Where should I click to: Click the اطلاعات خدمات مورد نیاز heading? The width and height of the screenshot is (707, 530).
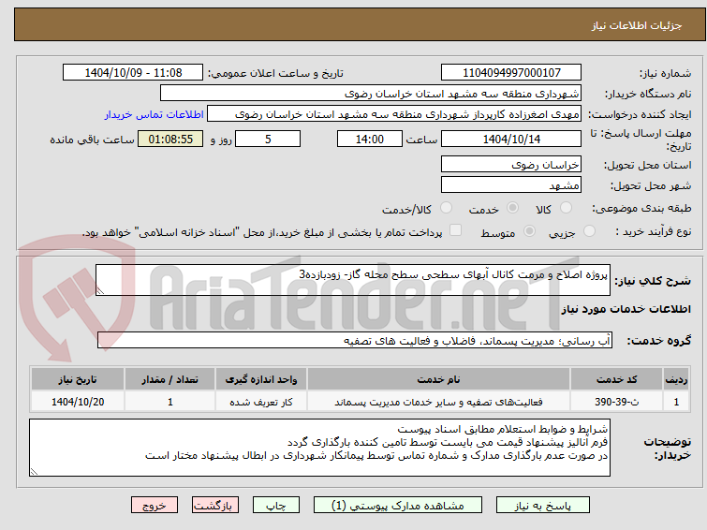point(626,309)
